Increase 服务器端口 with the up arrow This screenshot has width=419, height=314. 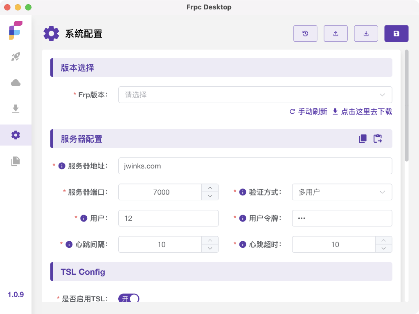(x=210, y=188)
